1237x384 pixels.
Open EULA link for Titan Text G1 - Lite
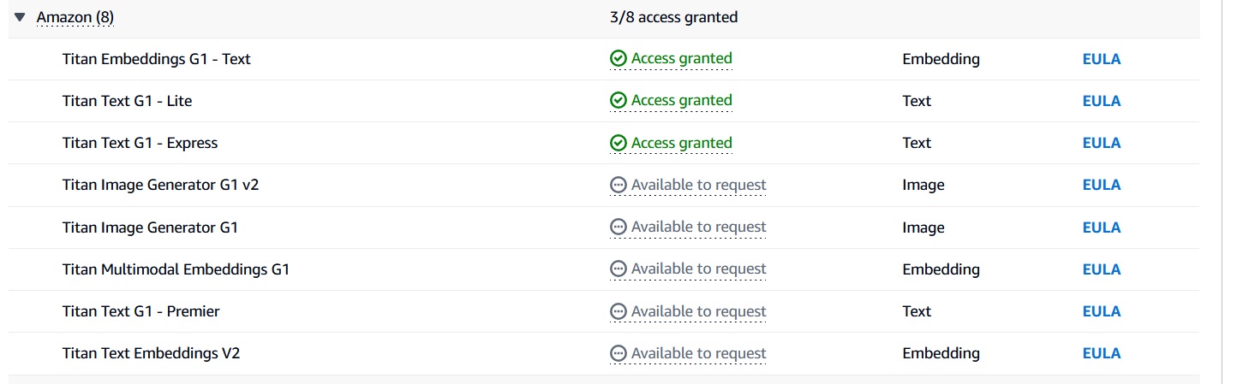coord(1101,101)
